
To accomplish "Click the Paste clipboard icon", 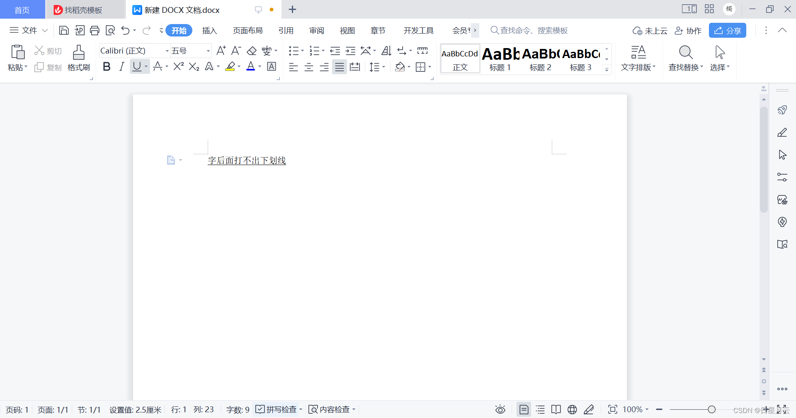I will (17, 52).
